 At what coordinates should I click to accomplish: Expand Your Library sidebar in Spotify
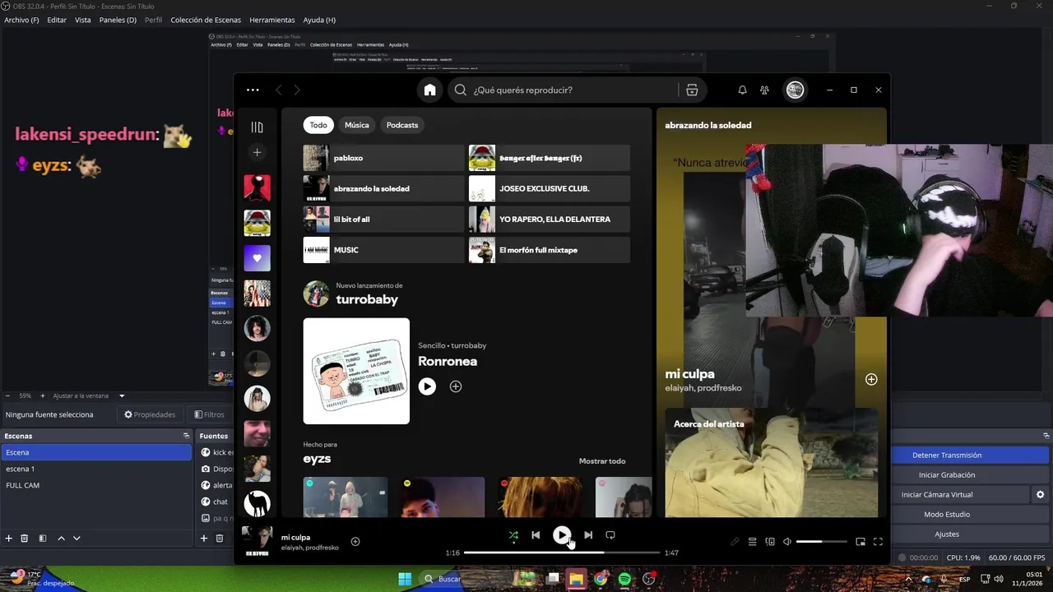click(x=257, y=127)
